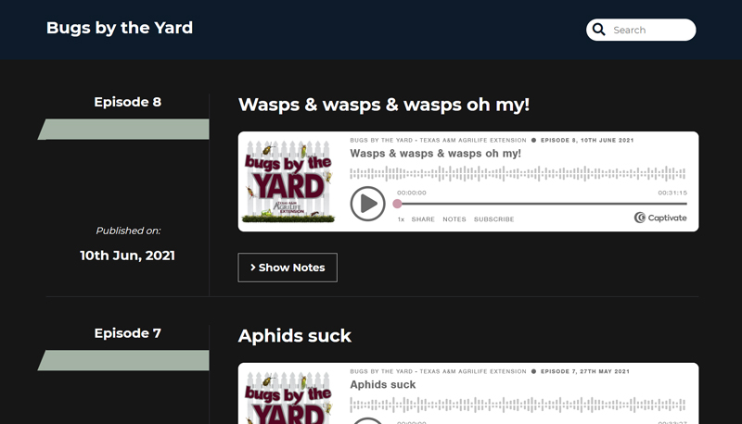This screenshot has width=742, height=424.
Task: Seek along the Episode 8 progress bar
Action: click(x=542, y=204)
